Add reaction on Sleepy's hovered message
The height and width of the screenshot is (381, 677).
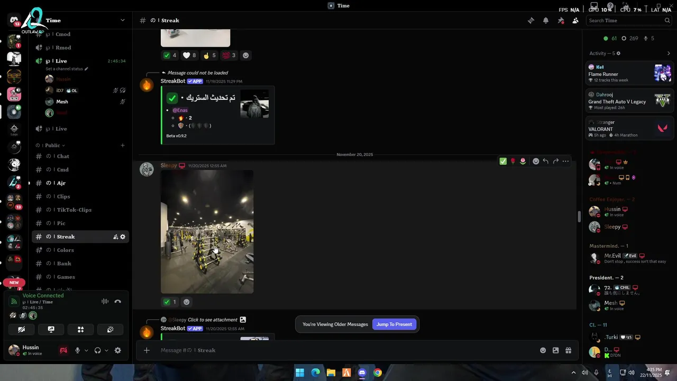tap(535, 161)
